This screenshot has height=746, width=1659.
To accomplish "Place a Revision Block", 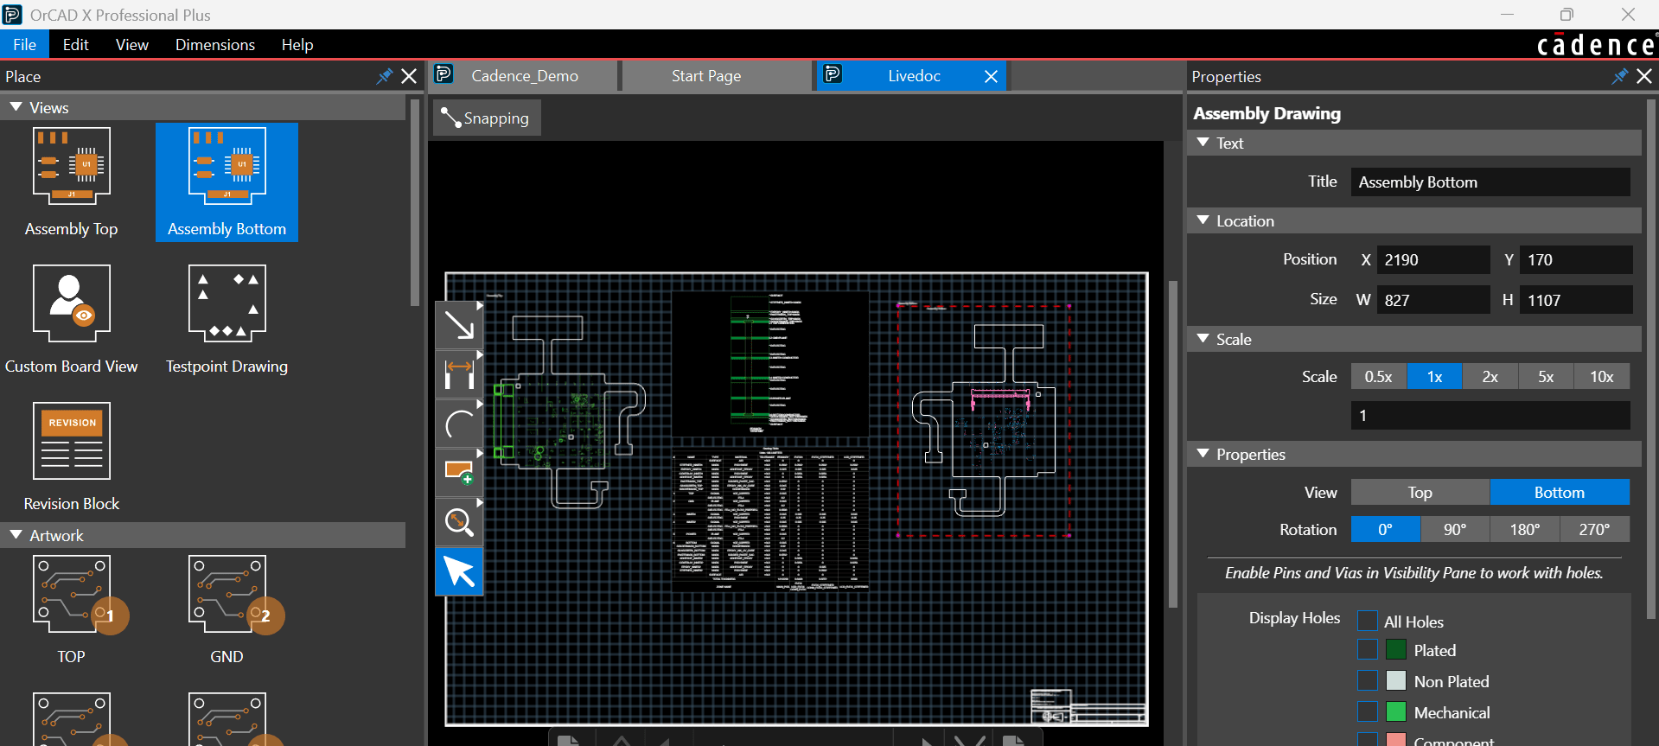I will click(72, 441).
